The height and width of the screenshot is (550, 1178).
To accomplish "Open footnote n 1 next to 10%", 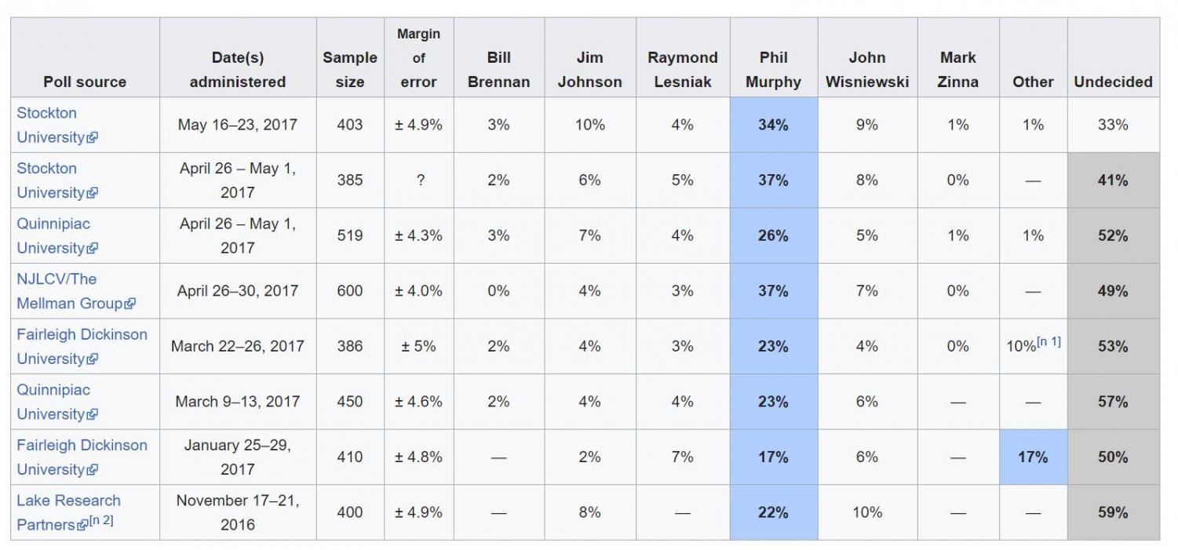I will click(1049, 341).
